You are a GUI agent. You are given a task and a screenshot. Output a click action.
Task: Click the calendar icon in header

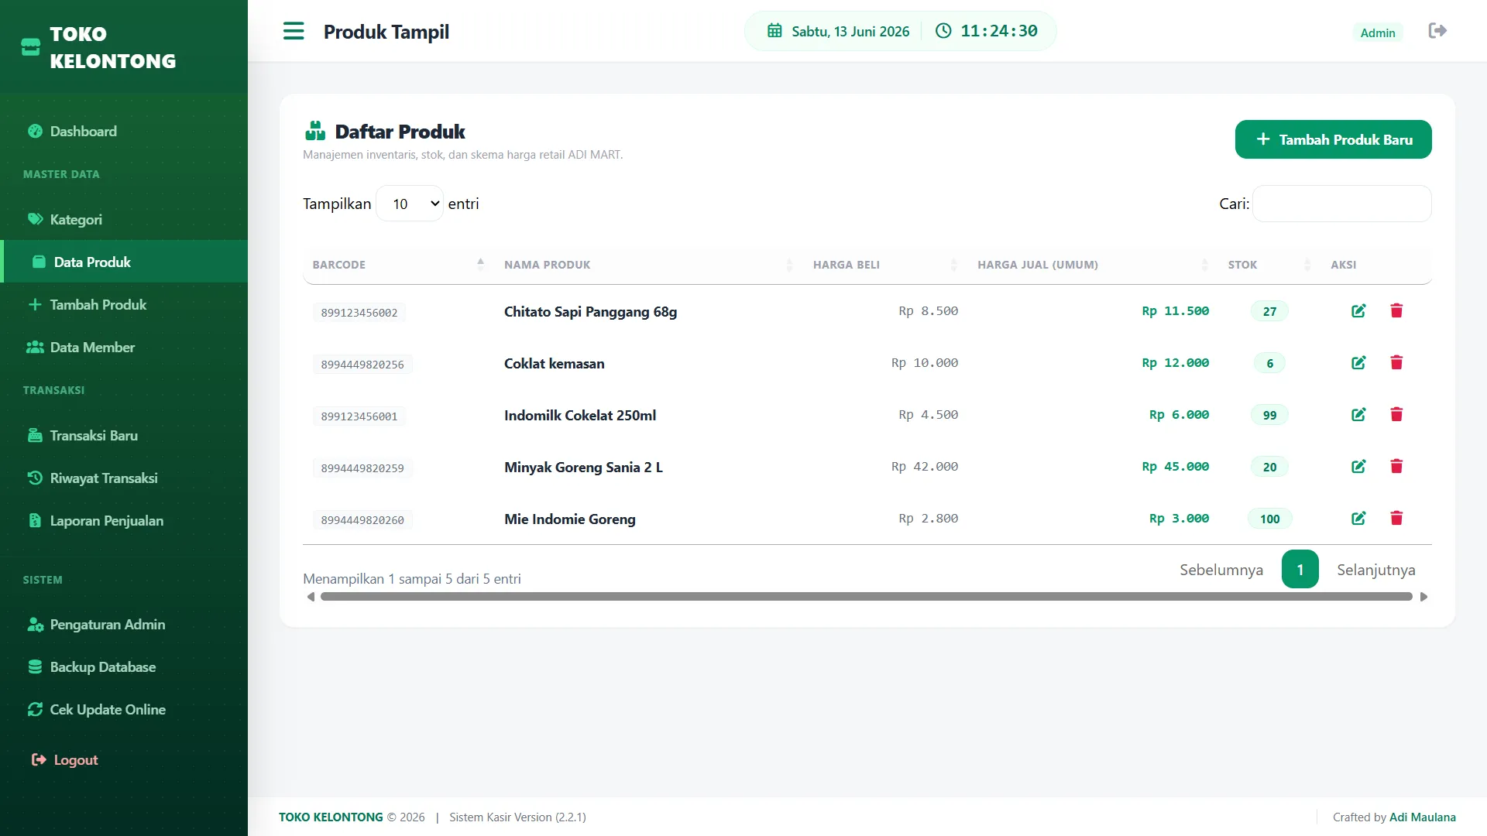point(774,31)
